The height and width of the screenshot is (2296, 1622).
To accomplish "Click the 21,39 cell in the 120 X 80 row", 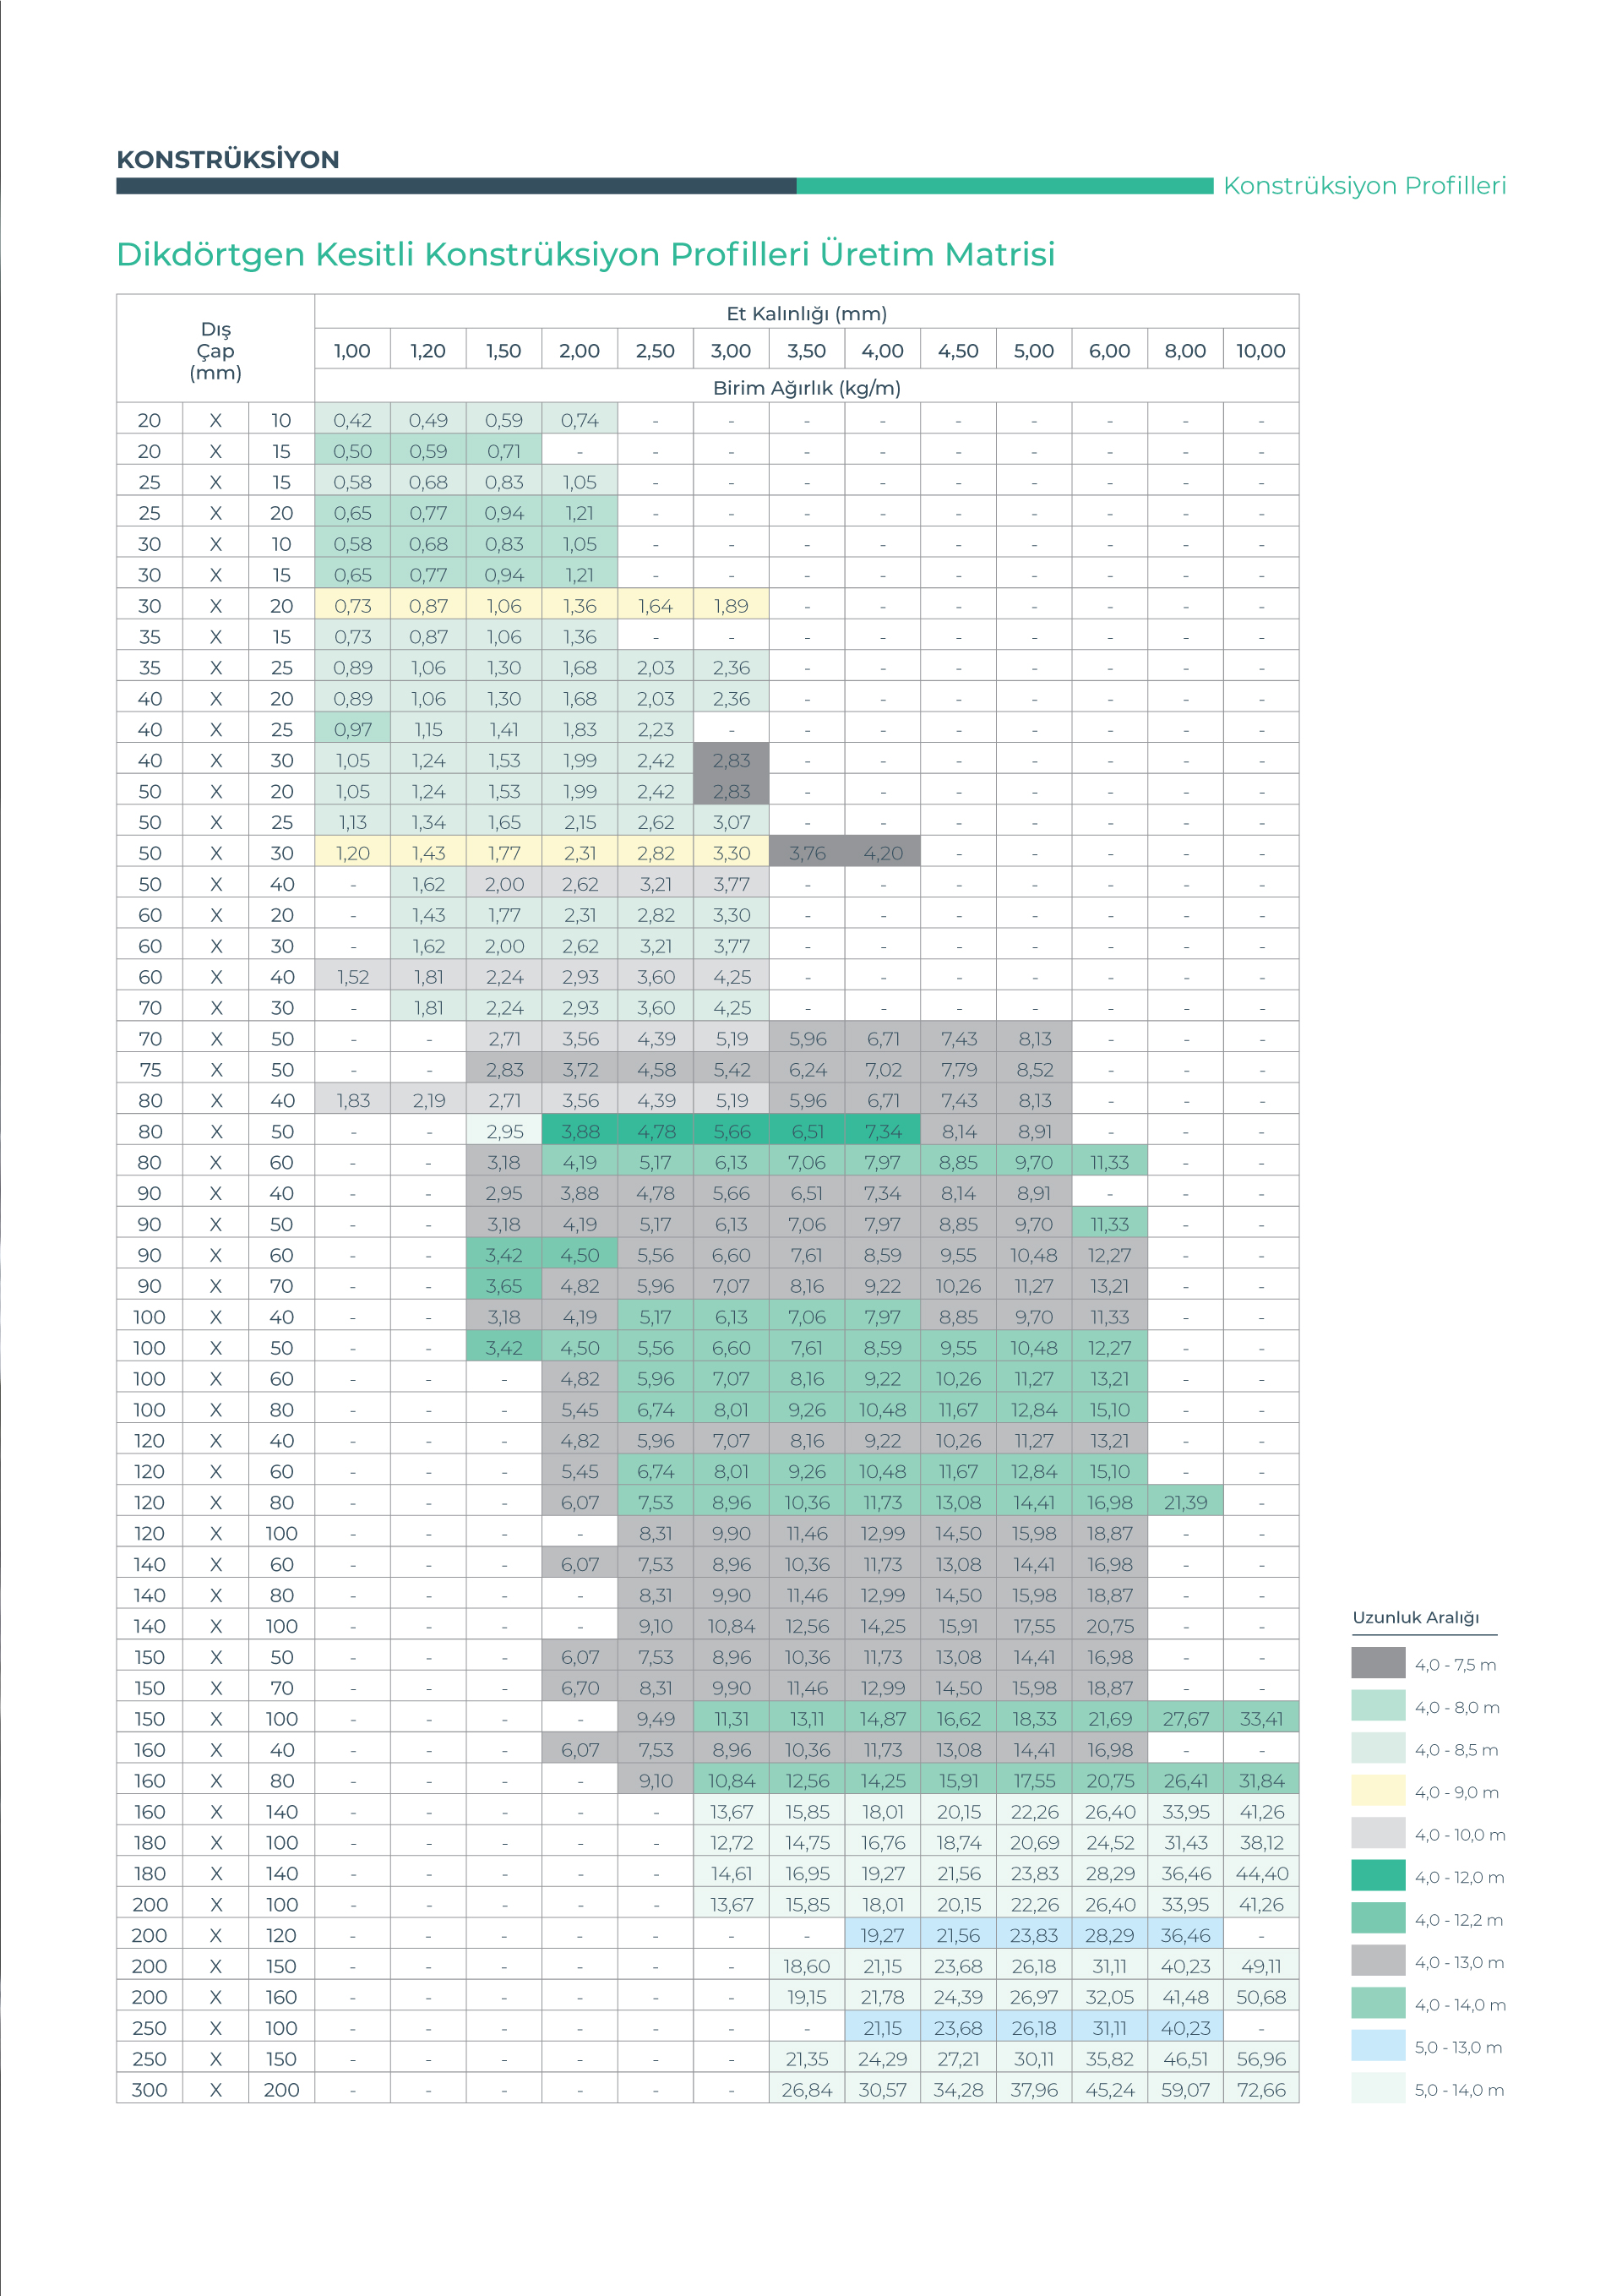I will 1186,1502.
